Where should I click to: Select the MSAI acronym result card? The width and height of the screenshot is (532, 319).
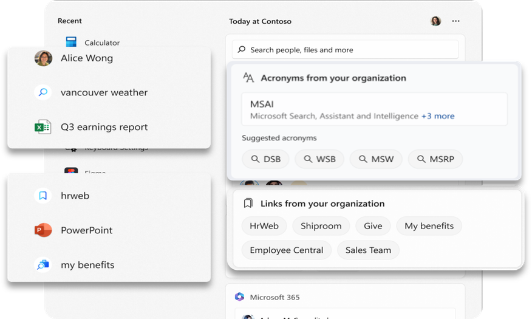(x=374, y=109)
